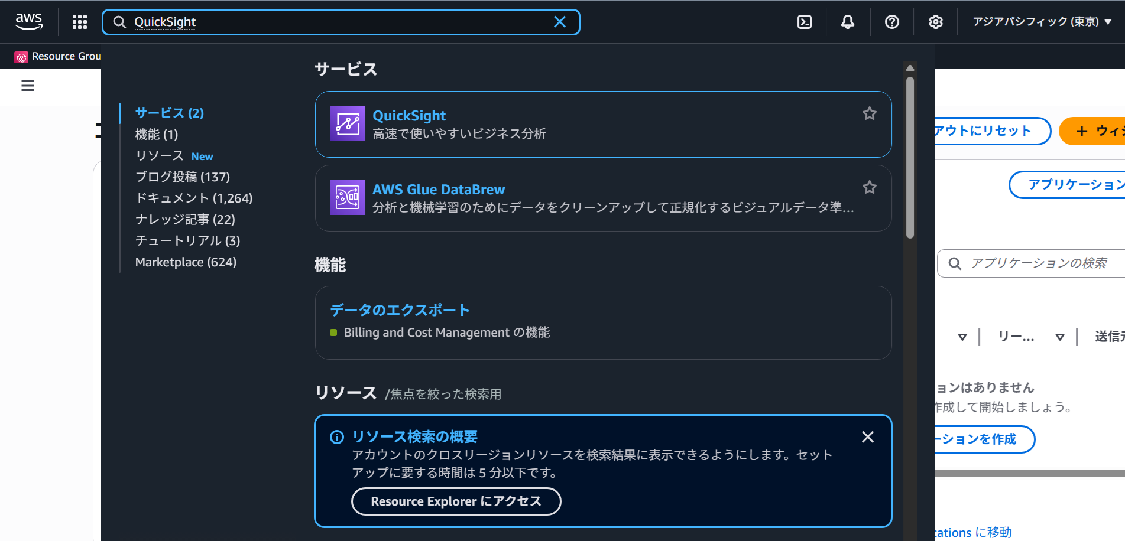Open the settings gear menu

click(x=935, y=22)
